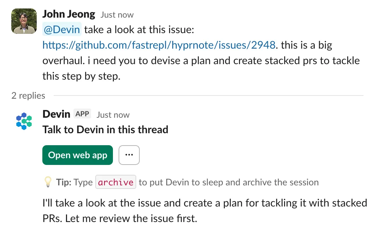
Task: Click the @Devin mention in the message
Action: click(x=62, y=30)
